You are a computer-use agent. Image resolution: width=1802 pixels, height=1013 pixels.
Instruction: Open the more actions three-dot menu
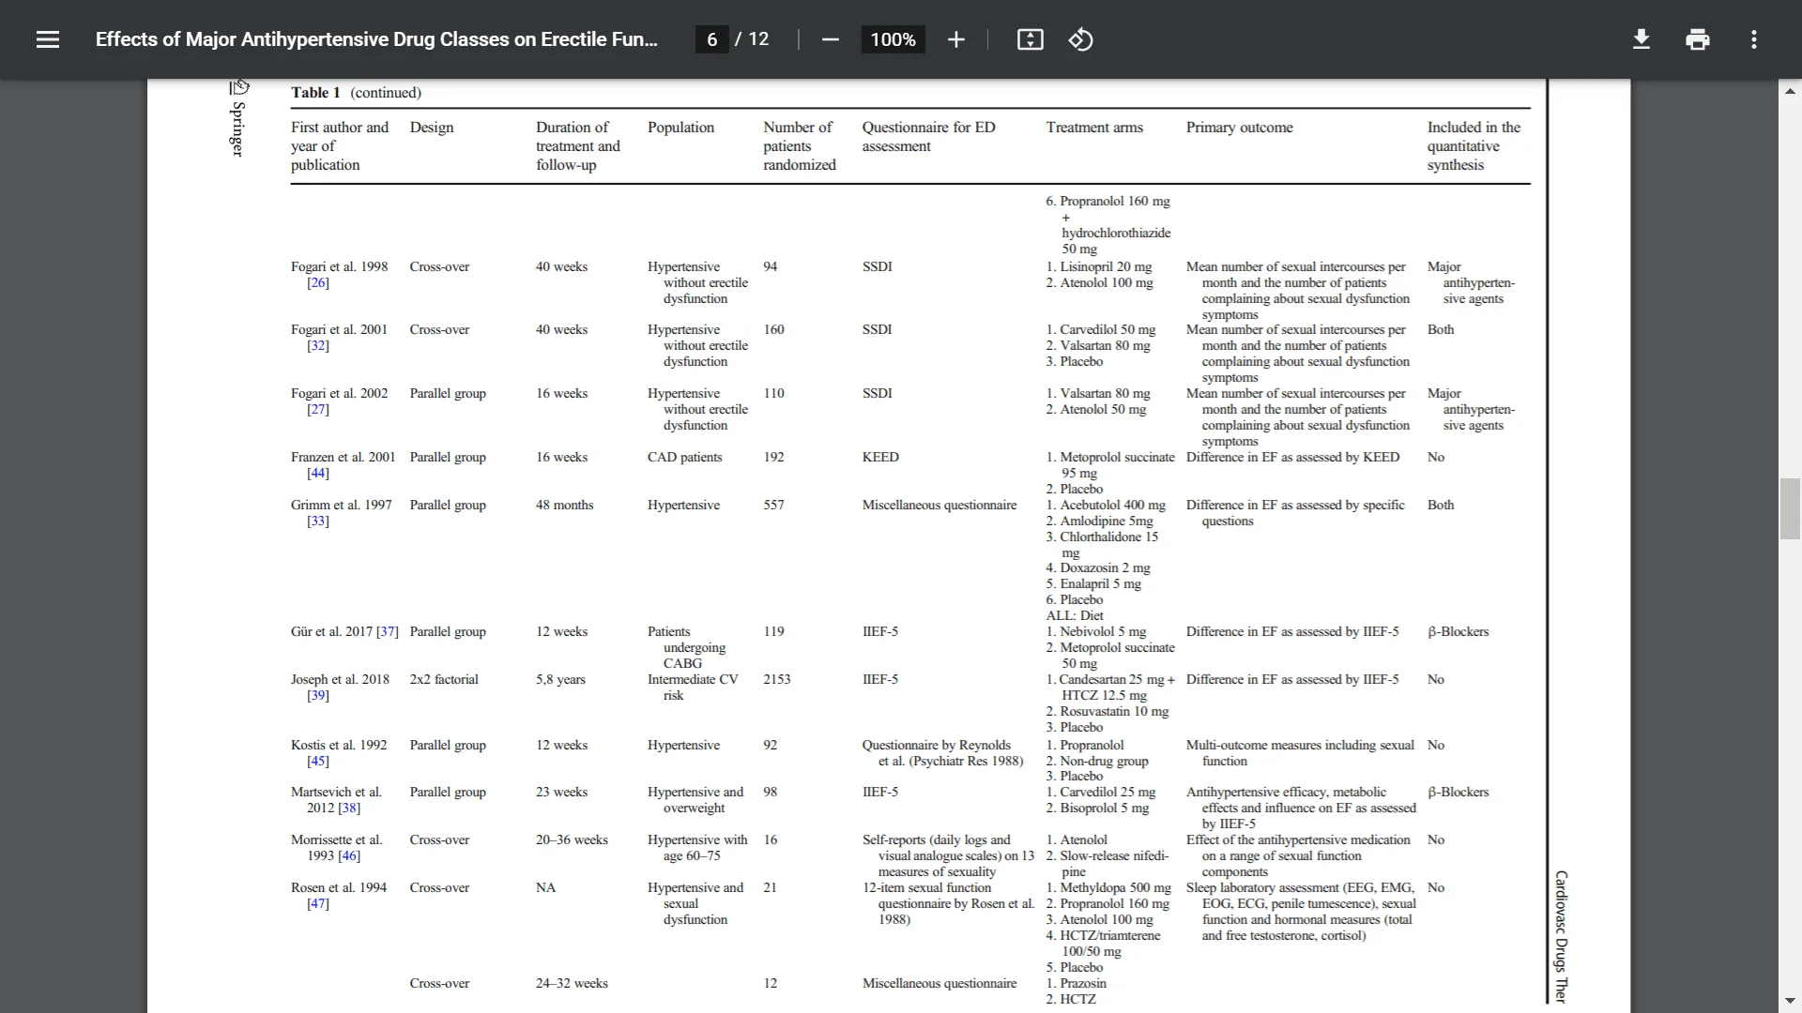1753,39
